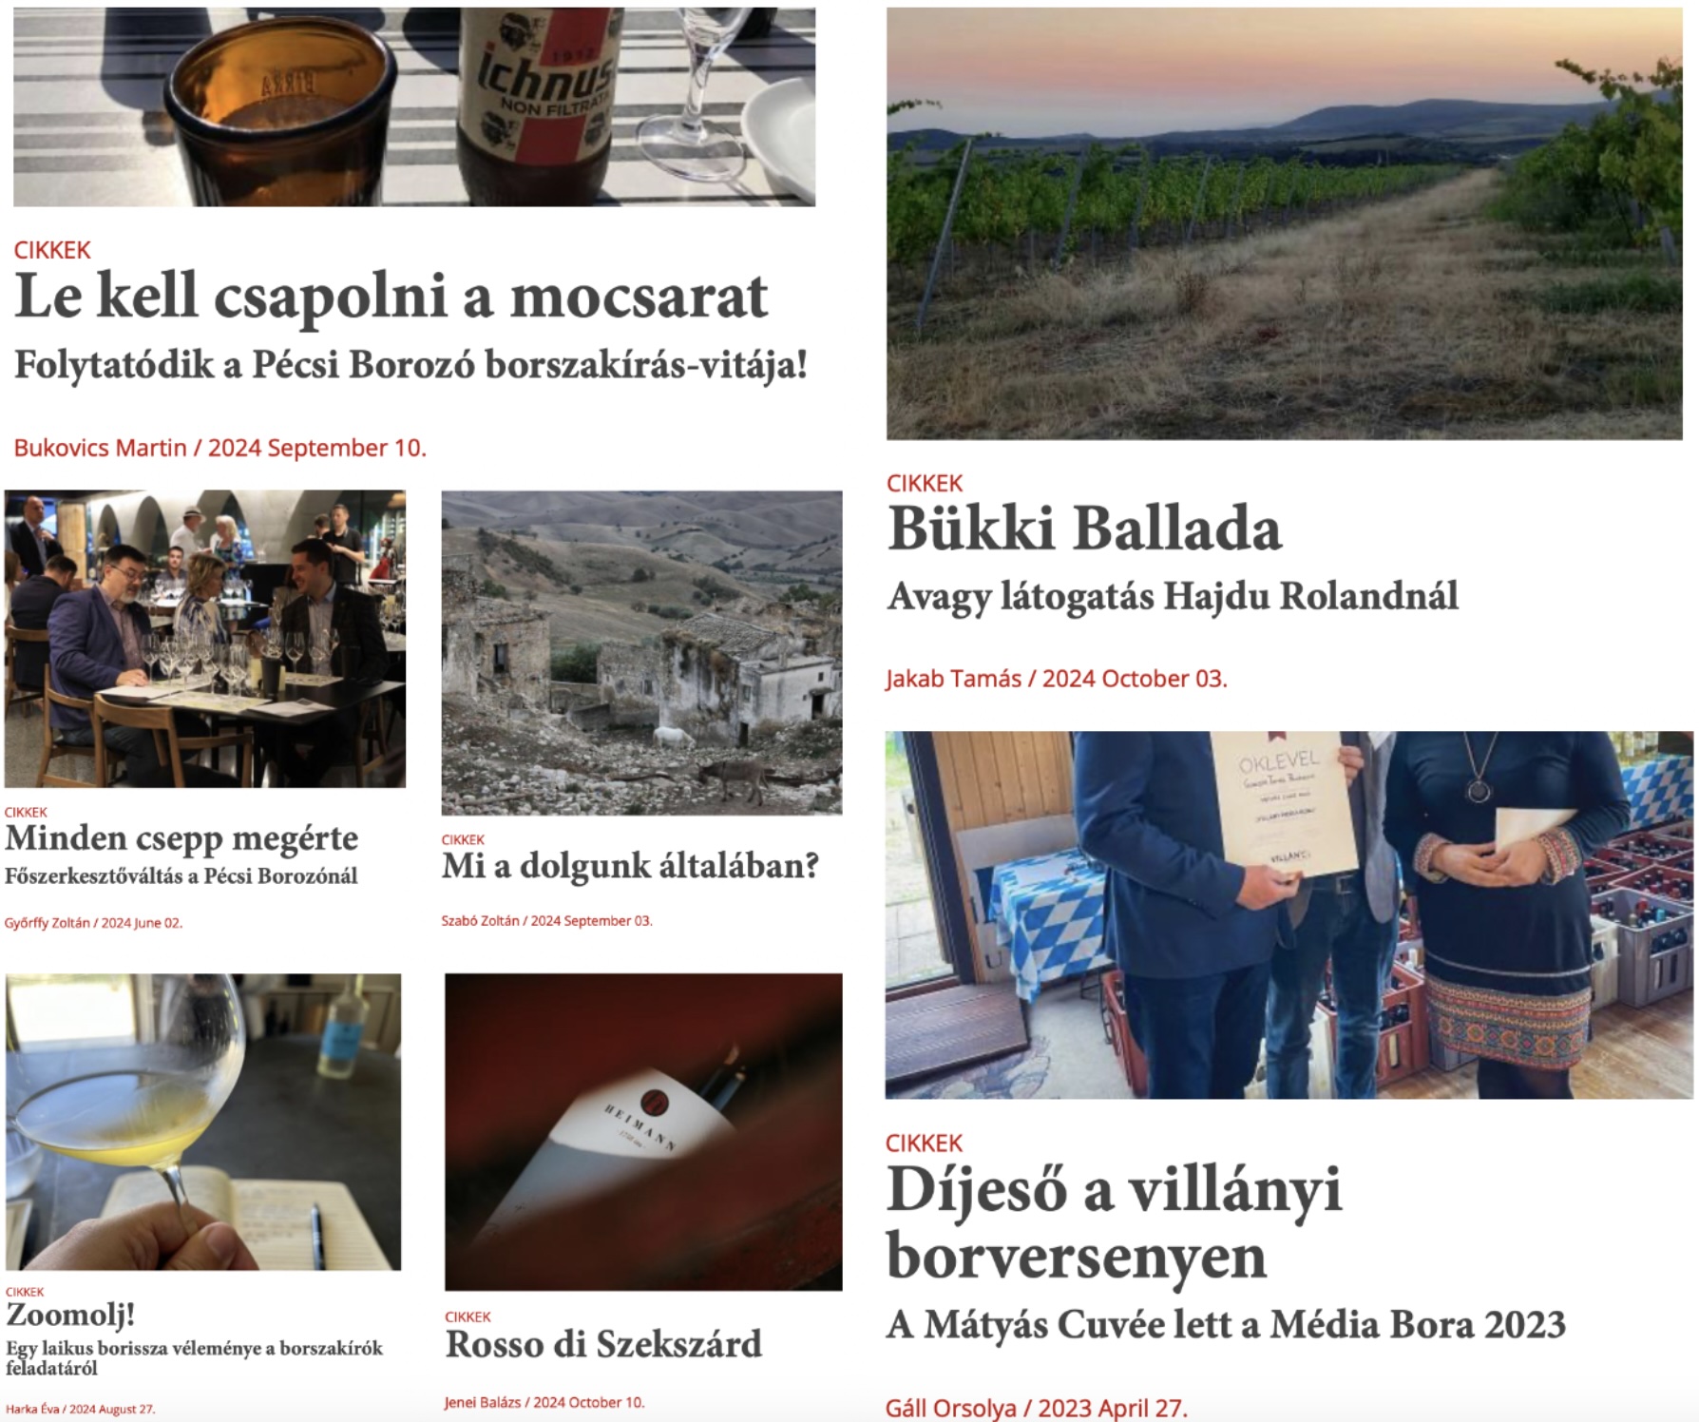
Task: Open the 'Zoomolj!' article title
Action: [x=70, y=1315]
